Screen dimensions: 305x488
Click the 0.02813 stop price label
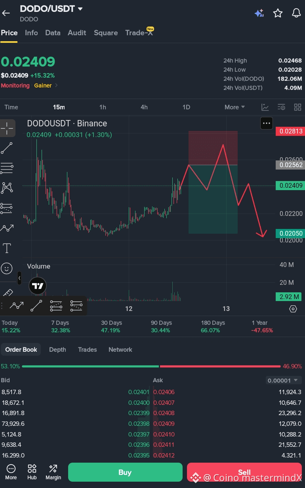(290, 131)
